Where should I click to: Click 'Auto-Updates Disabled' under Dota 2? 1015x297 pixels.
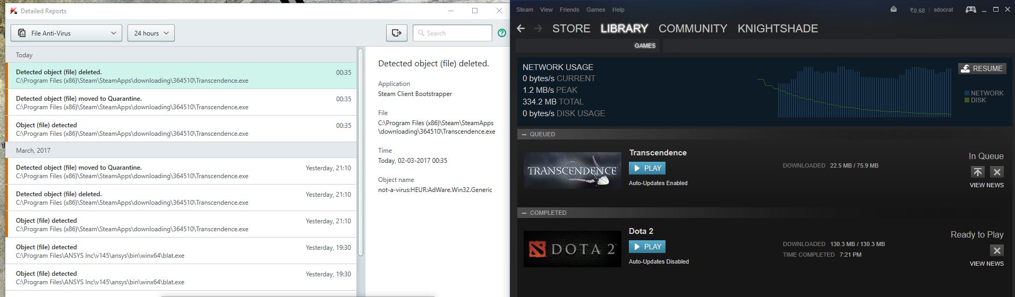[x=659, y=261]
